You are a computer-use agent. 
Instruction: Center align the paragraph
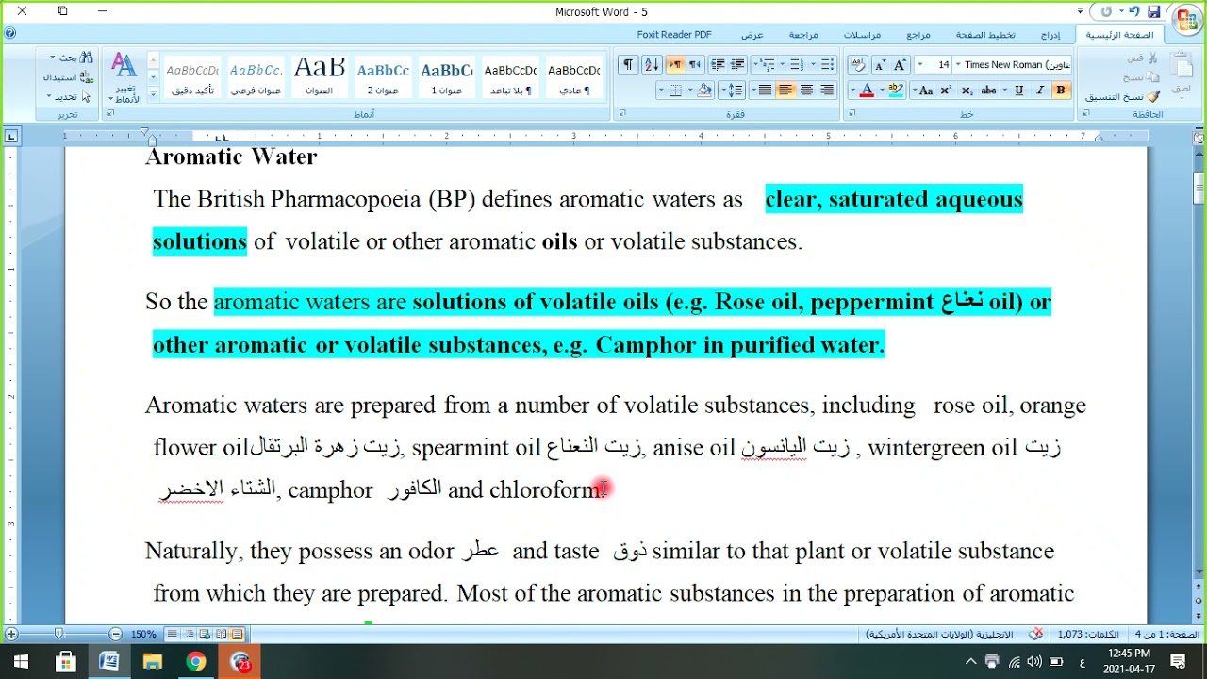click(806, 91)
